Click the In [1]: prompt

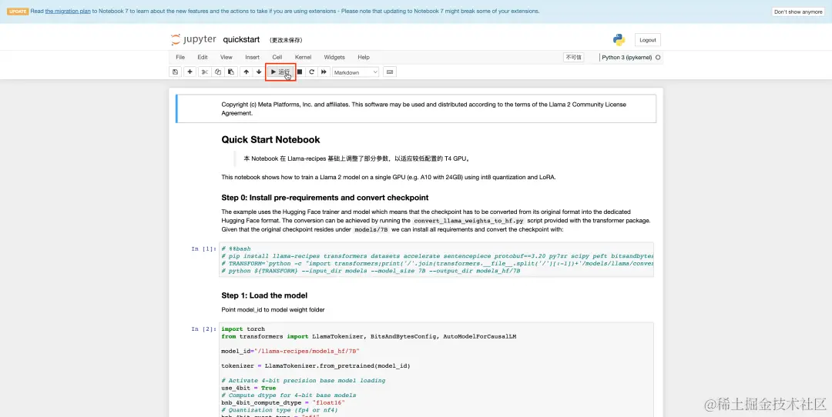click(203, 249)
